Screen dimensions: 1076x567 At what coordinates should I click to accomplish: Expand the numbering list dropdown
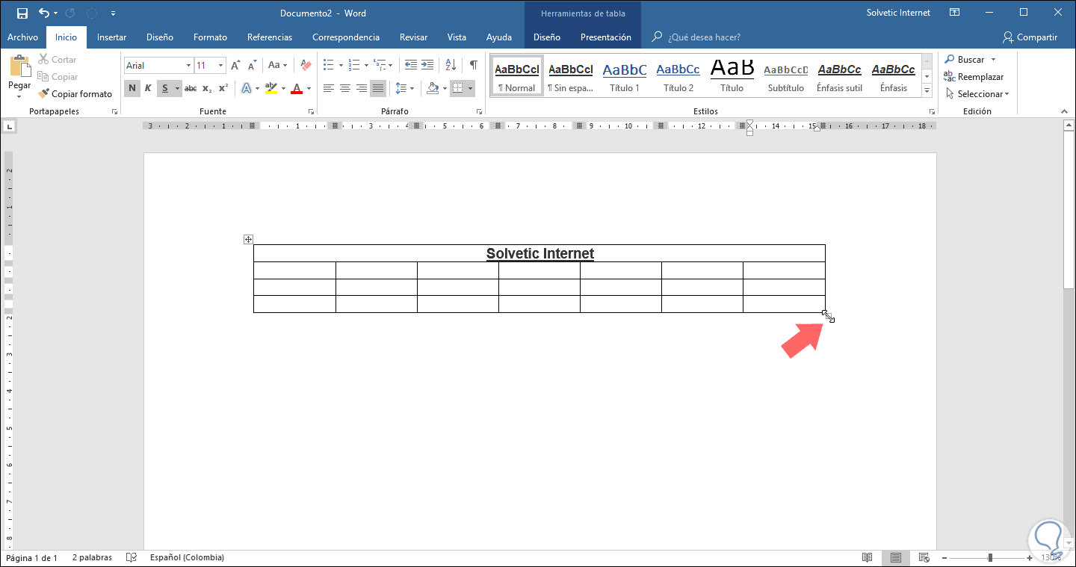(366, 66)
